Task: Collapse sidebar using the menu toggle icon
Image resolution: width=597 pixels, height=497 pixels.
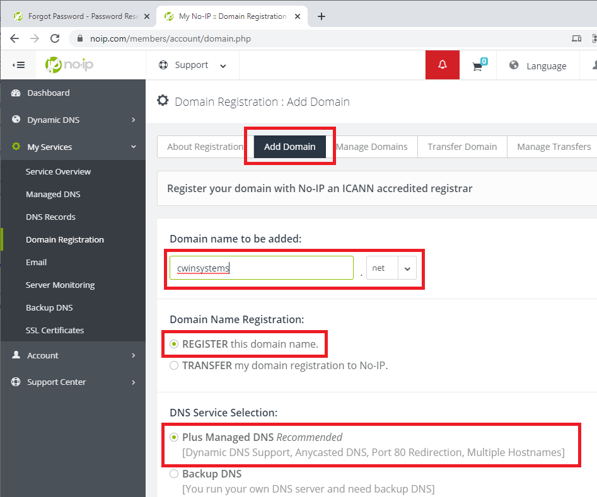Action: pos(18,65)
